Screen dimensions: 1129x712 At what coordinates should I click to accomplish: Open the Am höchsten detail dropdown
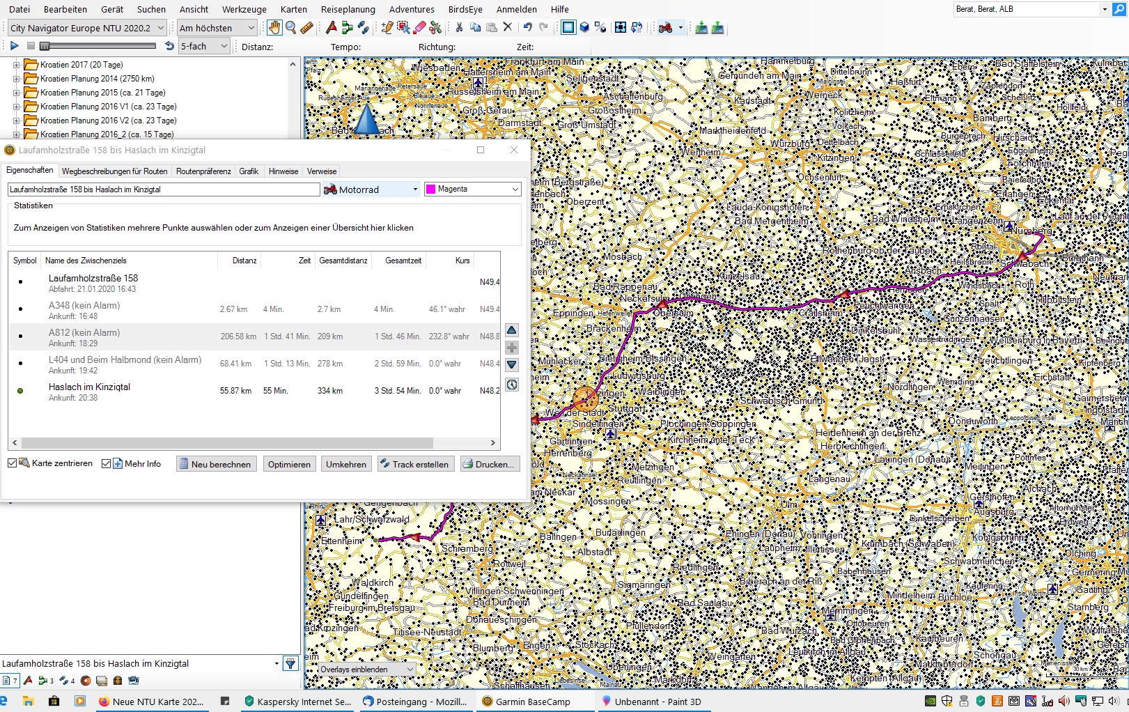[x=217, y=28]
